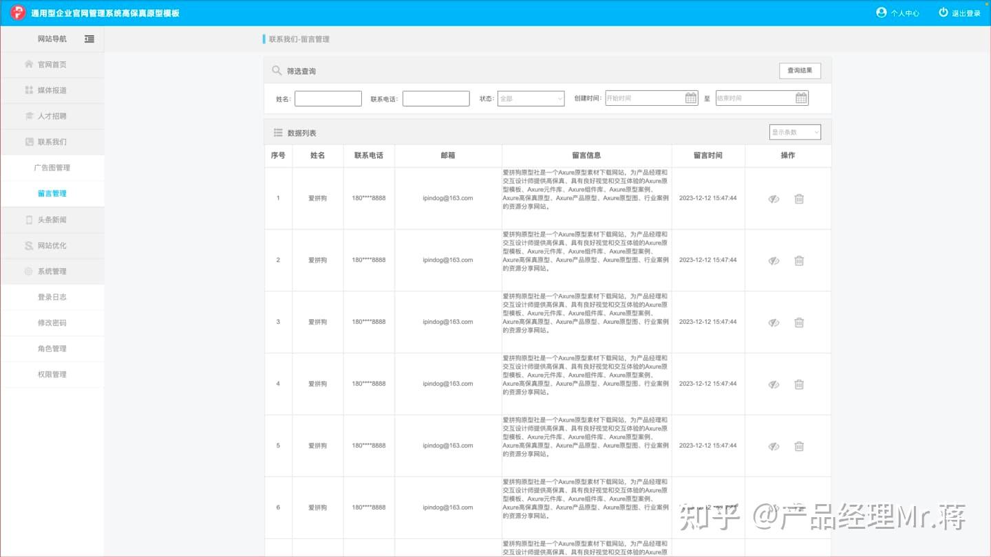
Task: Toggle the visibility eye icon in row 4
Action: 774,384
